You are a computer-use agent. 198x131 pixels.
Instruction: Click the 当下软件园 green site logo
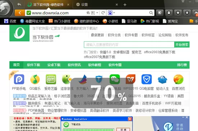pyautogui.click(x=19, y=33)
